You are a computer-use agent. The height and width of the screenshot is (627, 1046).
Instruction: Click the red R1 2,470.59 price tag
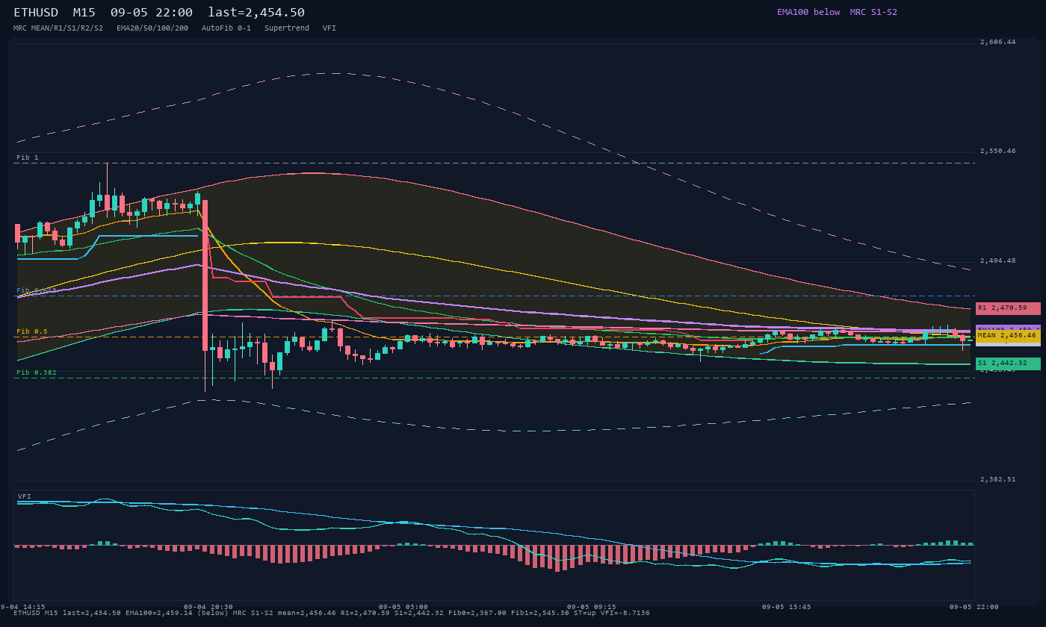click(1008, 308)
